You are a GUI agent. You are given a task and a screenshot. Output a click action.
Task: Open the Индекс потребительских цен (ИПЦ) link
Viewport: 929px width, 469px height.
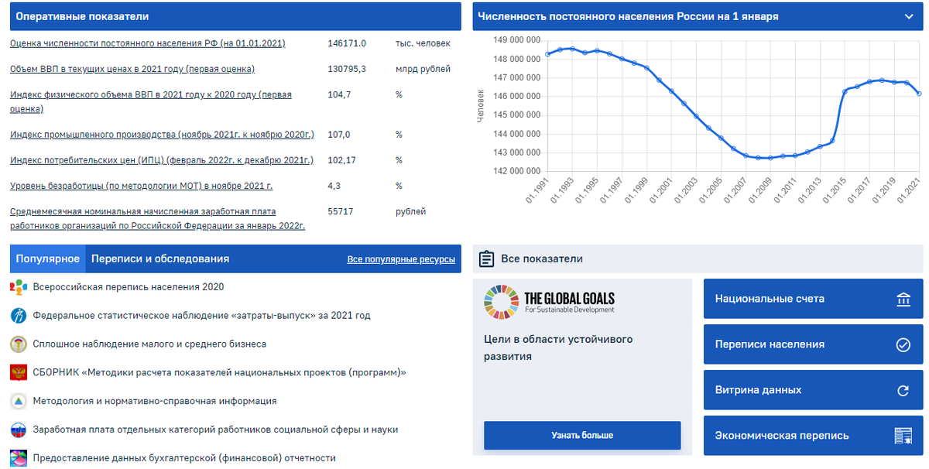[x=162, y=160]
